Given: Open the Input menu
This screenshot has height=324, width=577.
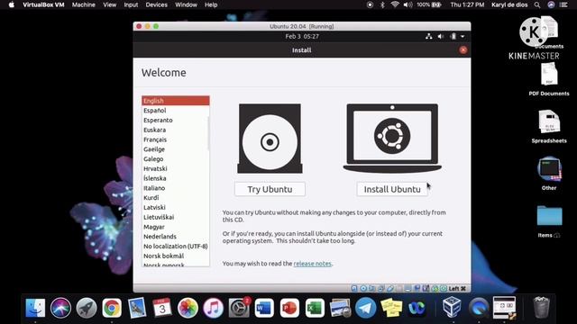Looking at the screenshot, I should point(131,4).
